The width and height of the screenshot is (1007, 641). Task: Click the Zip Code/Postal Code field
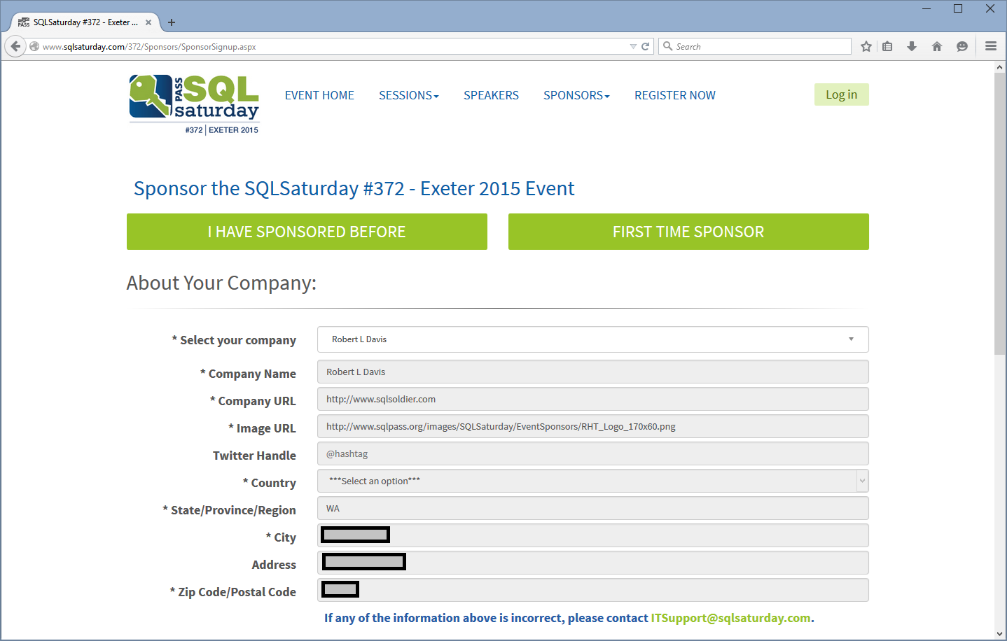click(592, 590)
